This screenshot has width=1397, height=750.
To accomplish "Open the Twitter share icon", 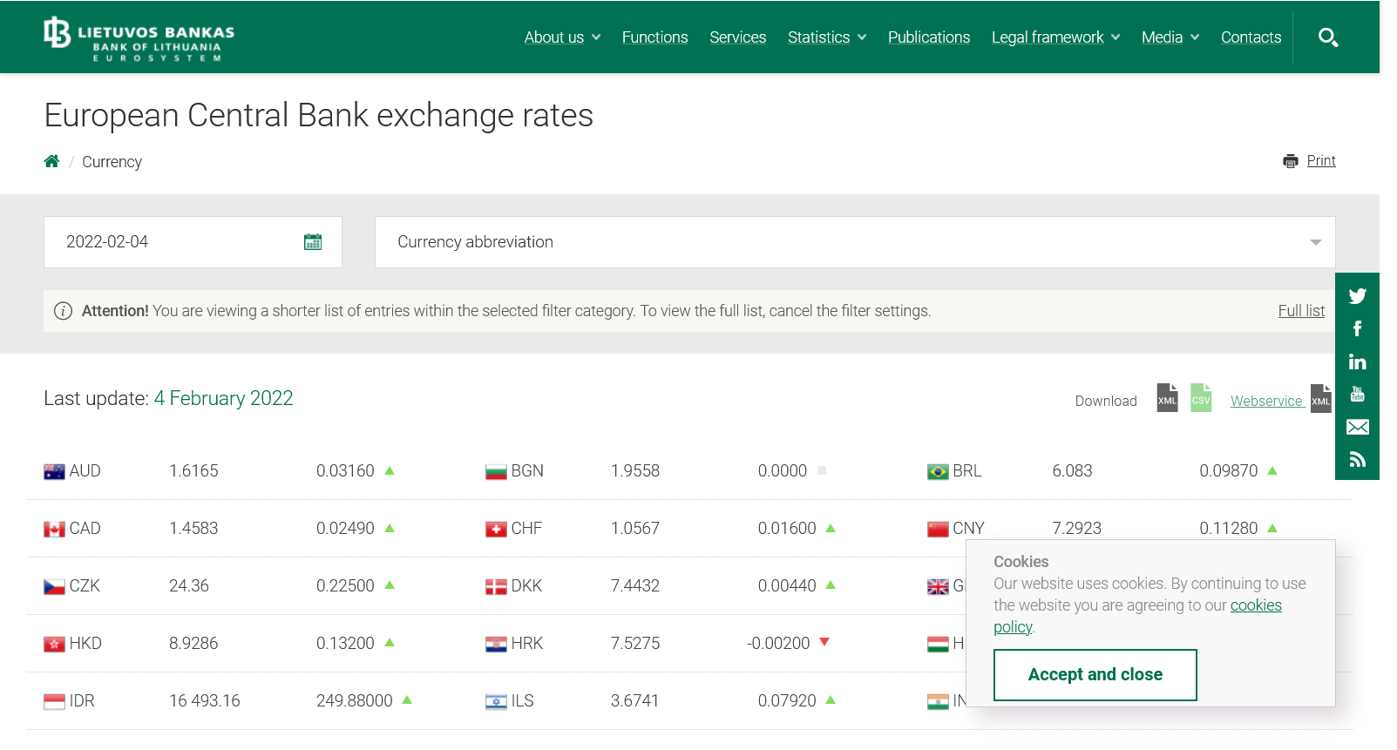I will pos(1357,296).
